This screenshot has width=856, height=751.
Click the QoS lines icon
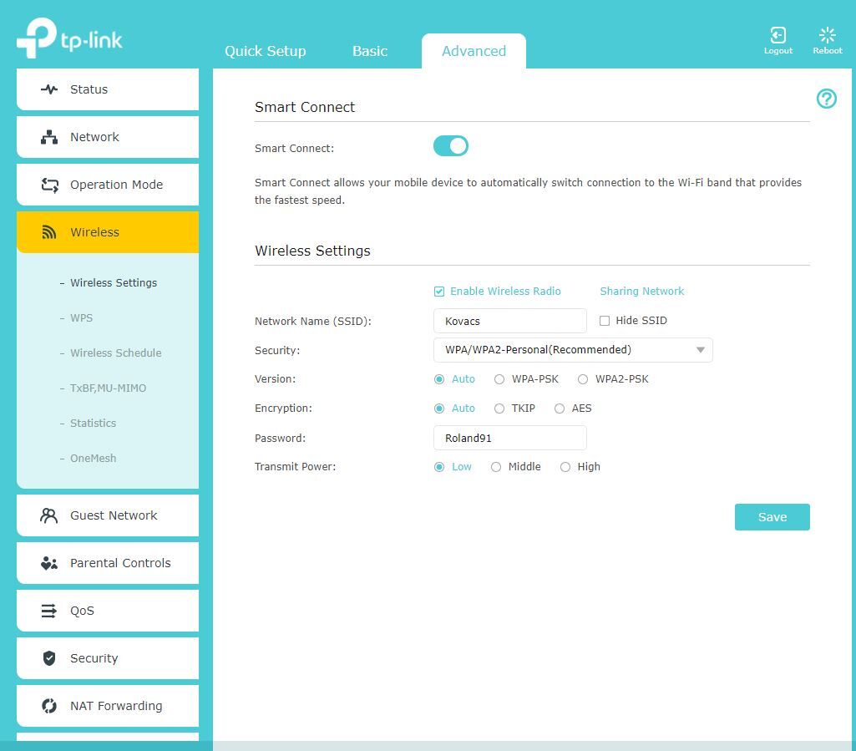pyautogui.click(x=49, y=611)
